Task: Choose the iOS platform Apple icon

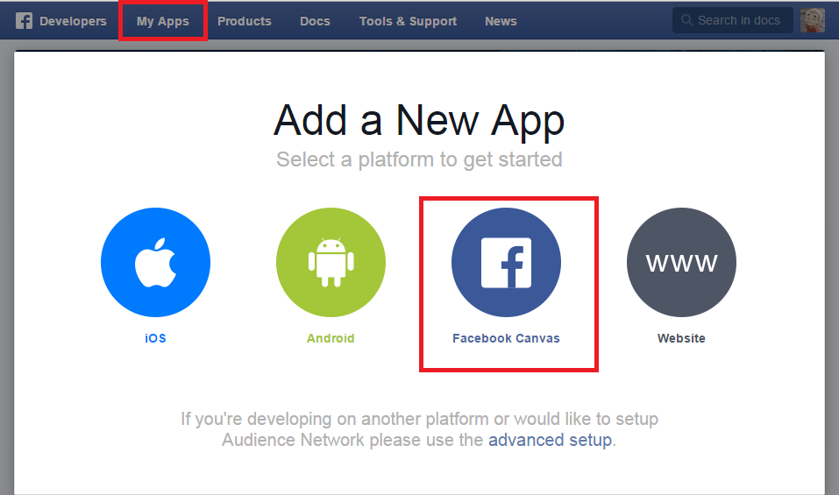Action: point(156,263)
